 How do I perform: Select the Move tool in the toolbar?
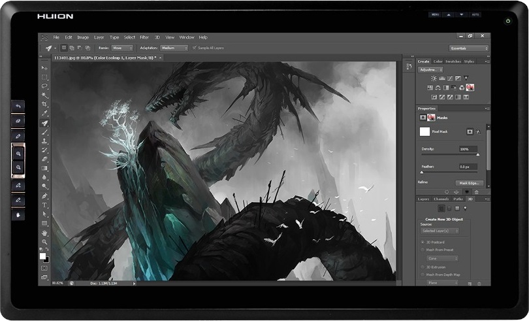(x=44, y=68)
